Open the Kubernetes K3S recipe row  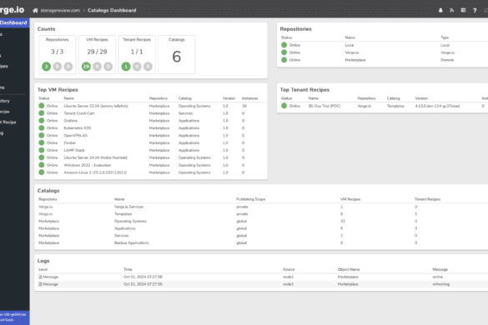[151, 128]
